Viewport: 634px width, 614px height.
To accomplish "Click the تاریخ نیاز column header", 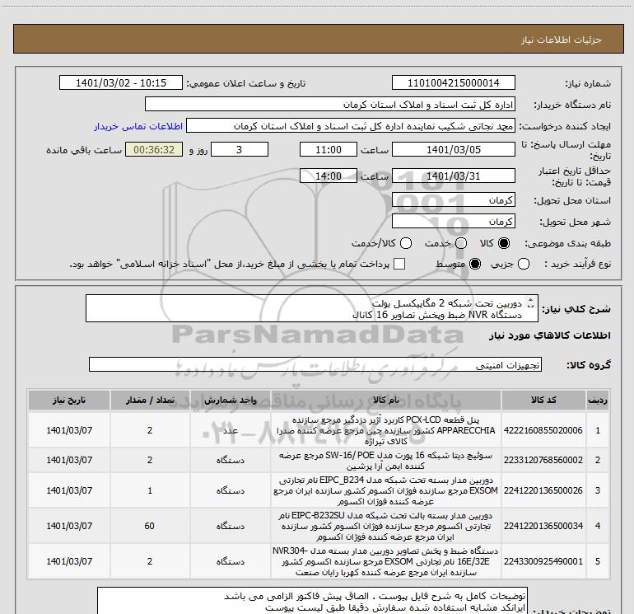I will click(x=69, y=401).
